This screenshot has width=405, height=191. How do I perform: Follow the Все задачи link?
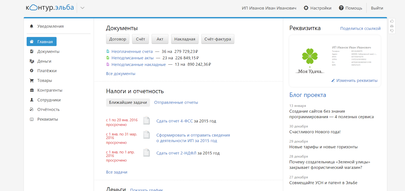[x=117, y=172]
